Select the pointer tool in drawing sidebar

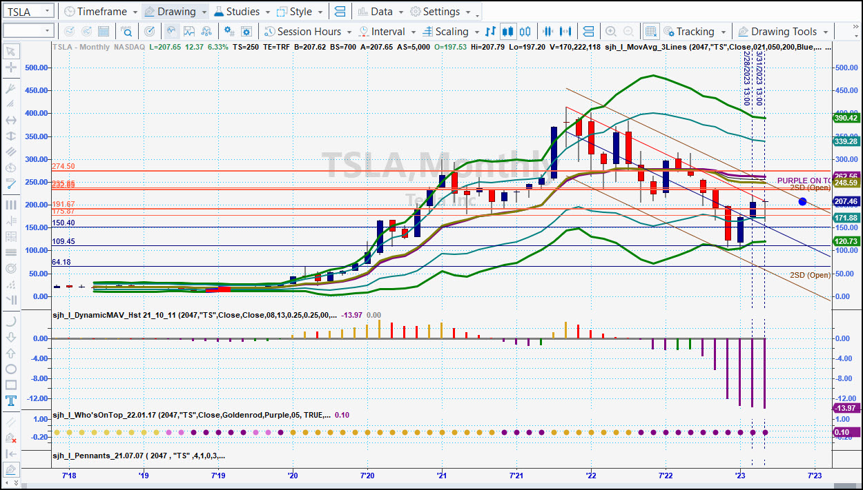click(x=10, y=51)
